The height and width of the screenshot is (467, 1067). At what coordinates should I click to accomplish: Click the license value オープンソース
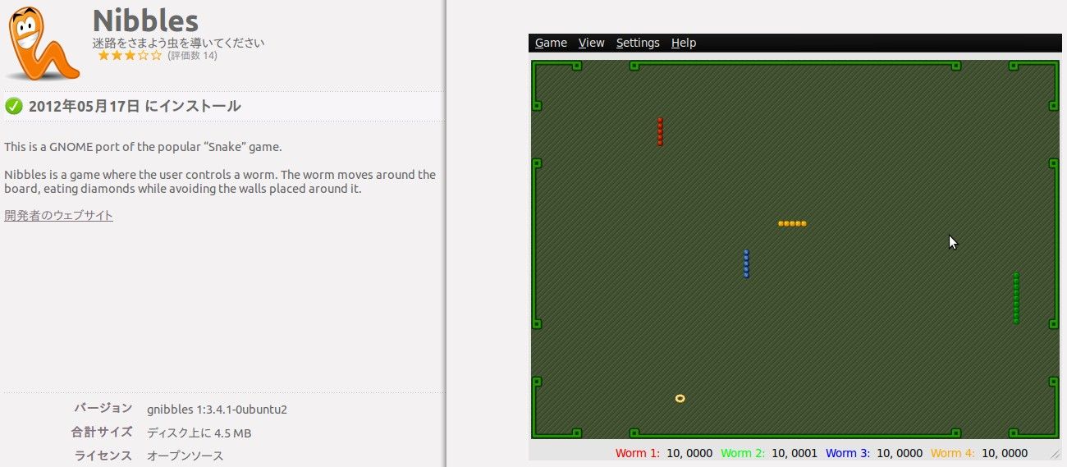185,456
